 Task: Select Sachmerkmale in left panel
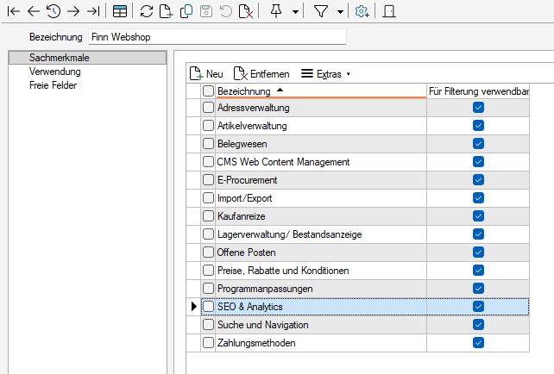(x=88, y=58)
